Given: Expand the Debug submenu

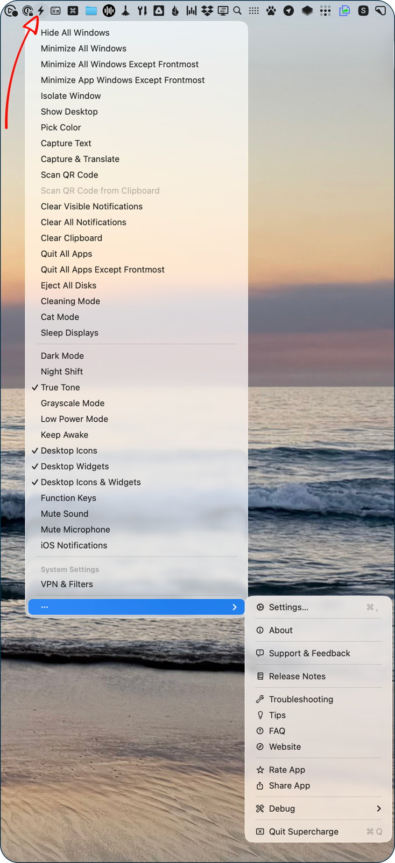Looking at the screenshot, I should [x=319, y=809].
